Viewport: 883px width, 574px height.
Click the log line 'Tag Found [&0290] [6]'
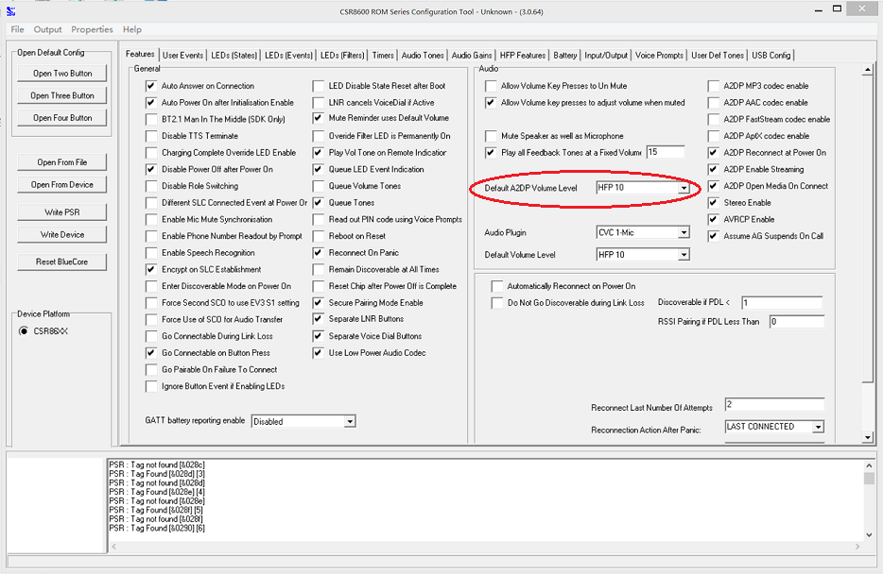[x=157, y=529]
